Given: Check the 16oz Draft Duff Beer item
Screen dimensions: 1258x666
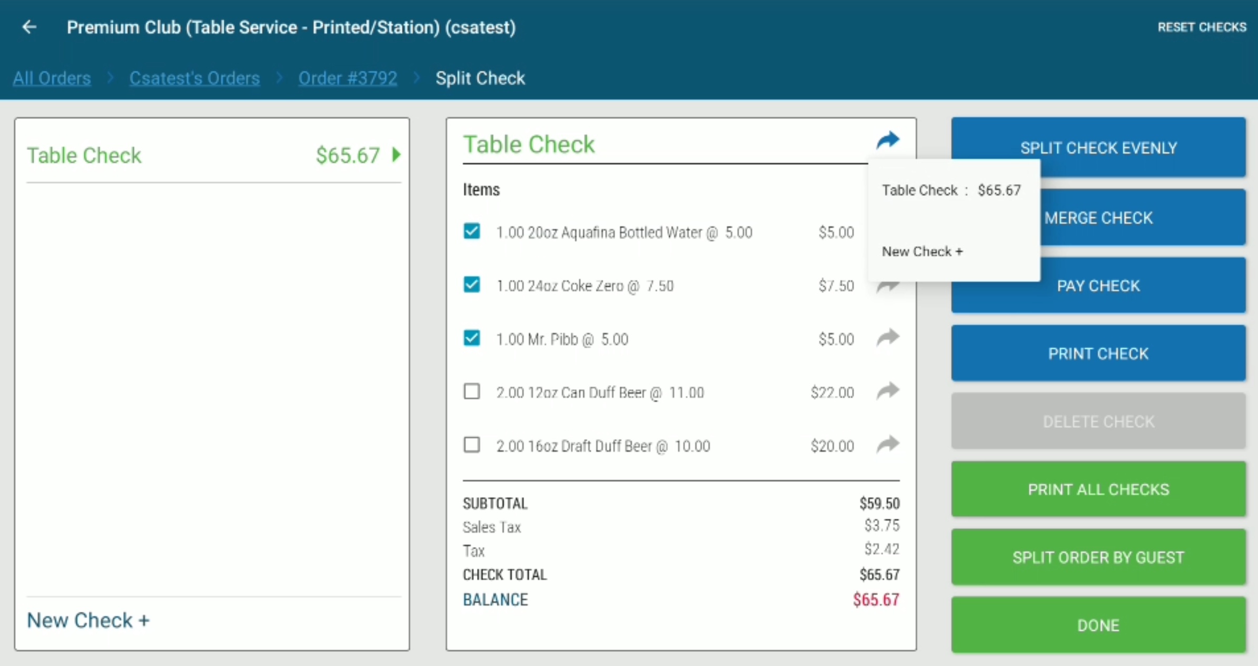Looking at the screenshot, I should (472, 445).
